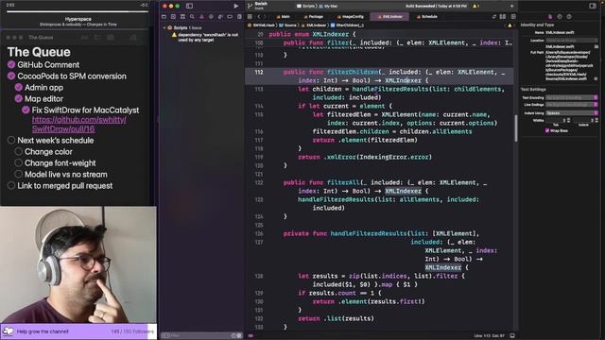Screen dimensions: 605x340
Task: Check off Next week's schedule
Action: (x=11, y=140)
